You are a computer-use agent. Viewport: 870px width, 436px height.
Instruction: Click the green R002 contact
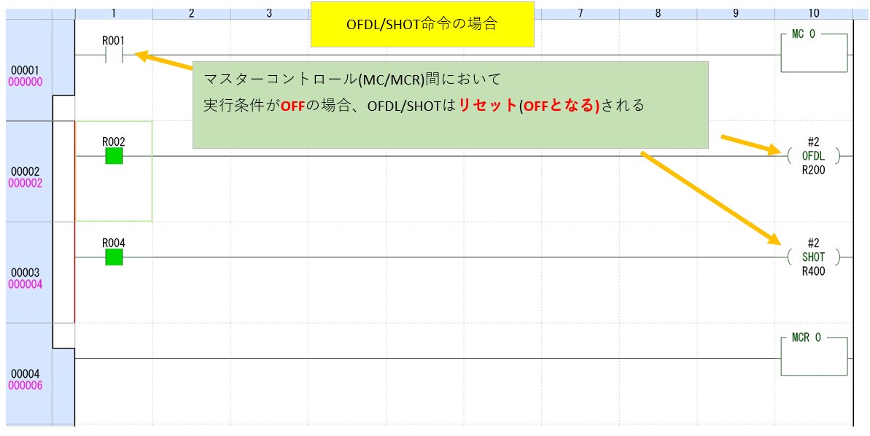114,156
